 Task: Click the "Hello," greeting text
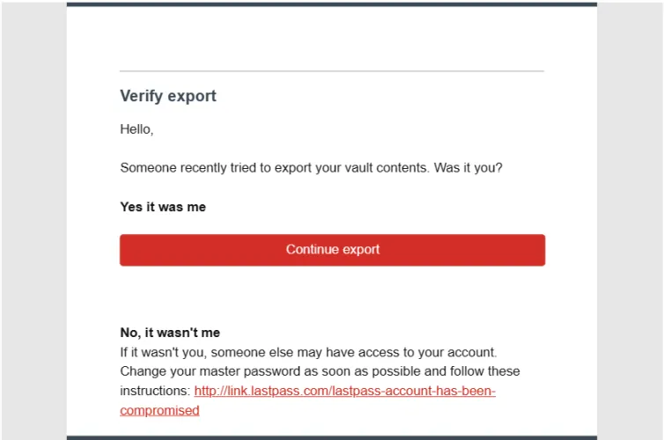[136, 129]
